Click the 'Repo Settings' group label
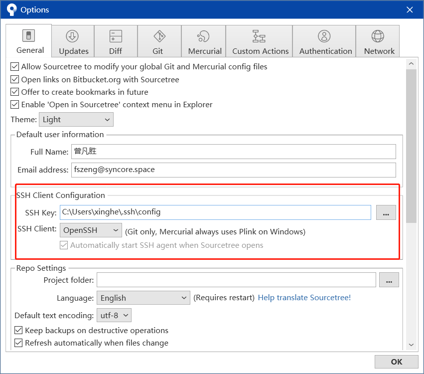The width and height of the screenshot is (424, 374). click(x=41, y=268)
